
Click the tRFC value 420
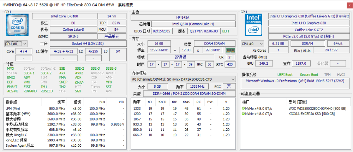[x=230, y=64]
